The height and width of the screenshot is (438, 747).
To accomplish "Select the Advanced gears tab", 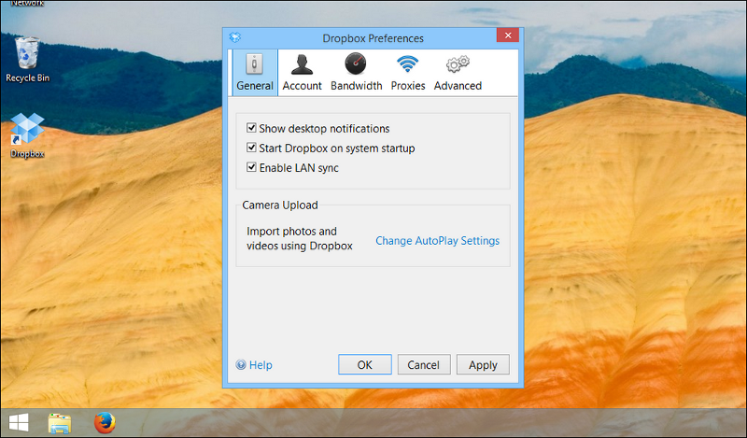I will (458, 73).
